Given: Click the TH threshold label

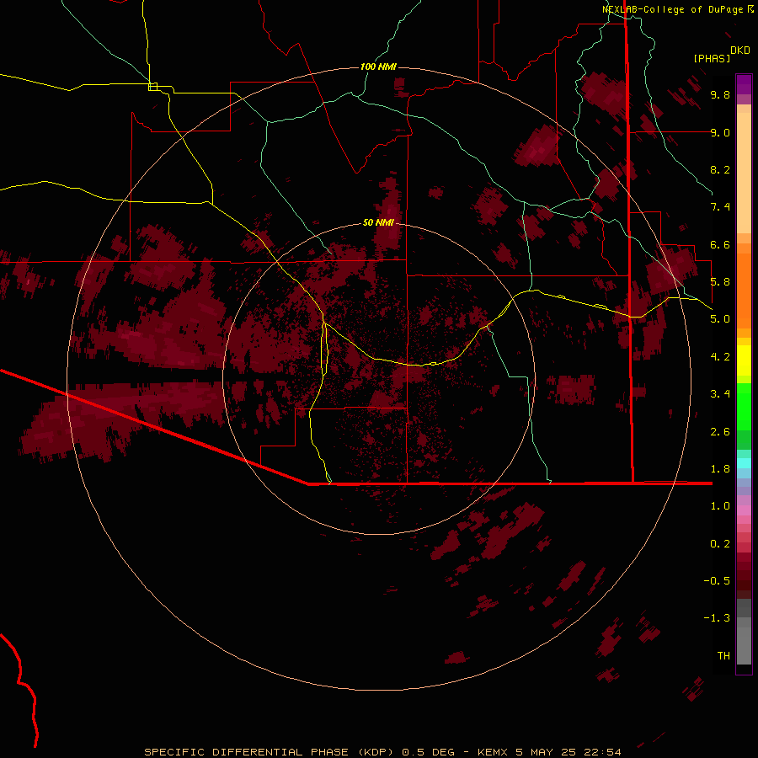Looking at the screenshot, I should pos(723,656).
